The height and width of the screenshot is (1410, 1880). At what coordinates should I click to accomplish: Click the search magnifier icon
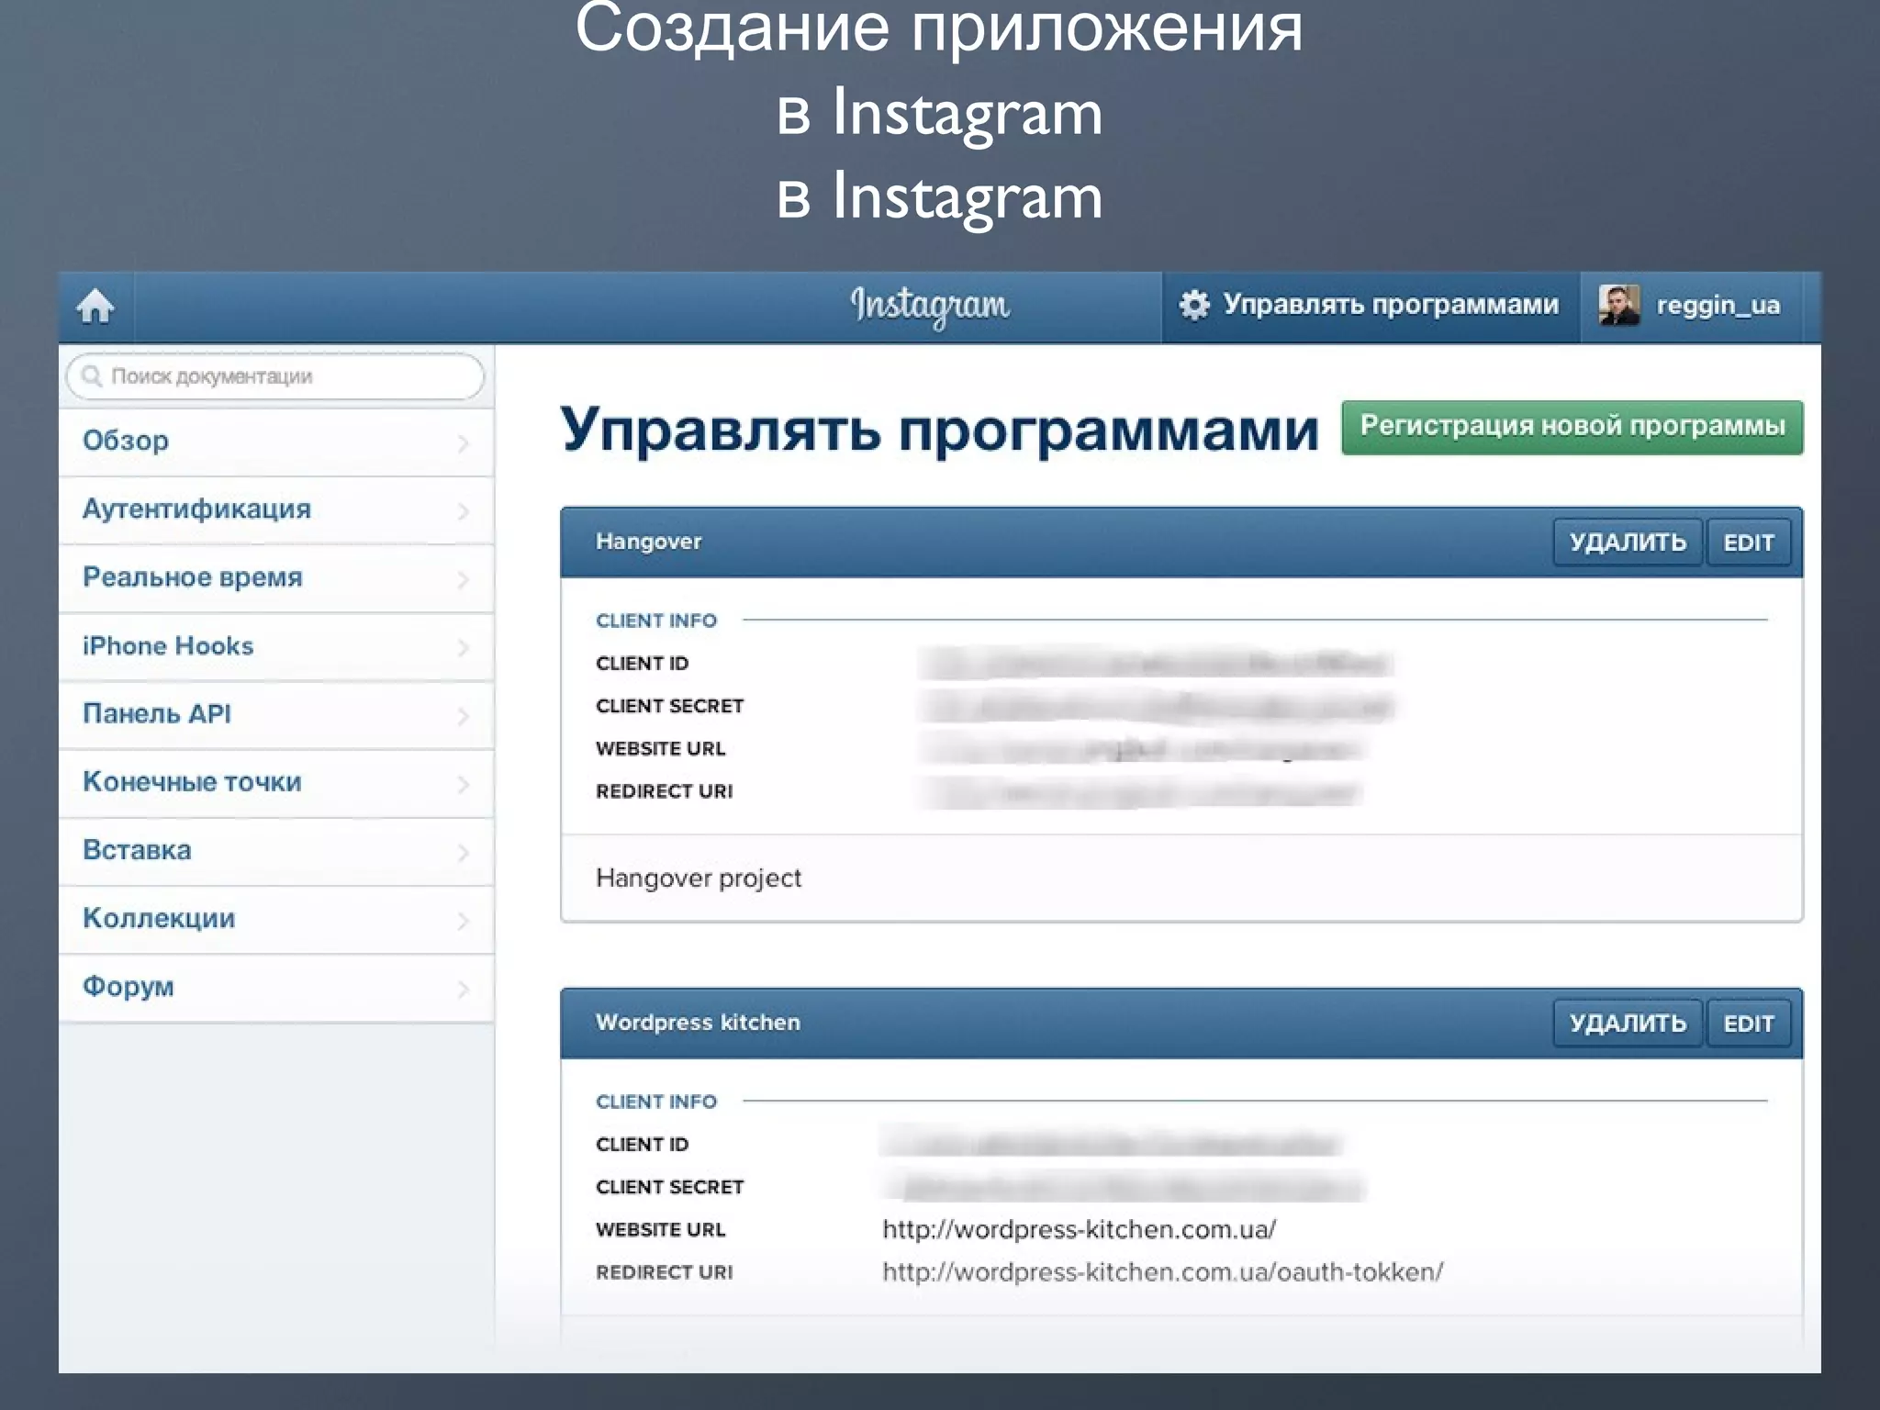pos(91,376)
